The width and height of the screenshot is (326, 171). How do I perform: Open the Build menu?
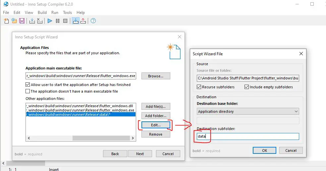[42, 13]
